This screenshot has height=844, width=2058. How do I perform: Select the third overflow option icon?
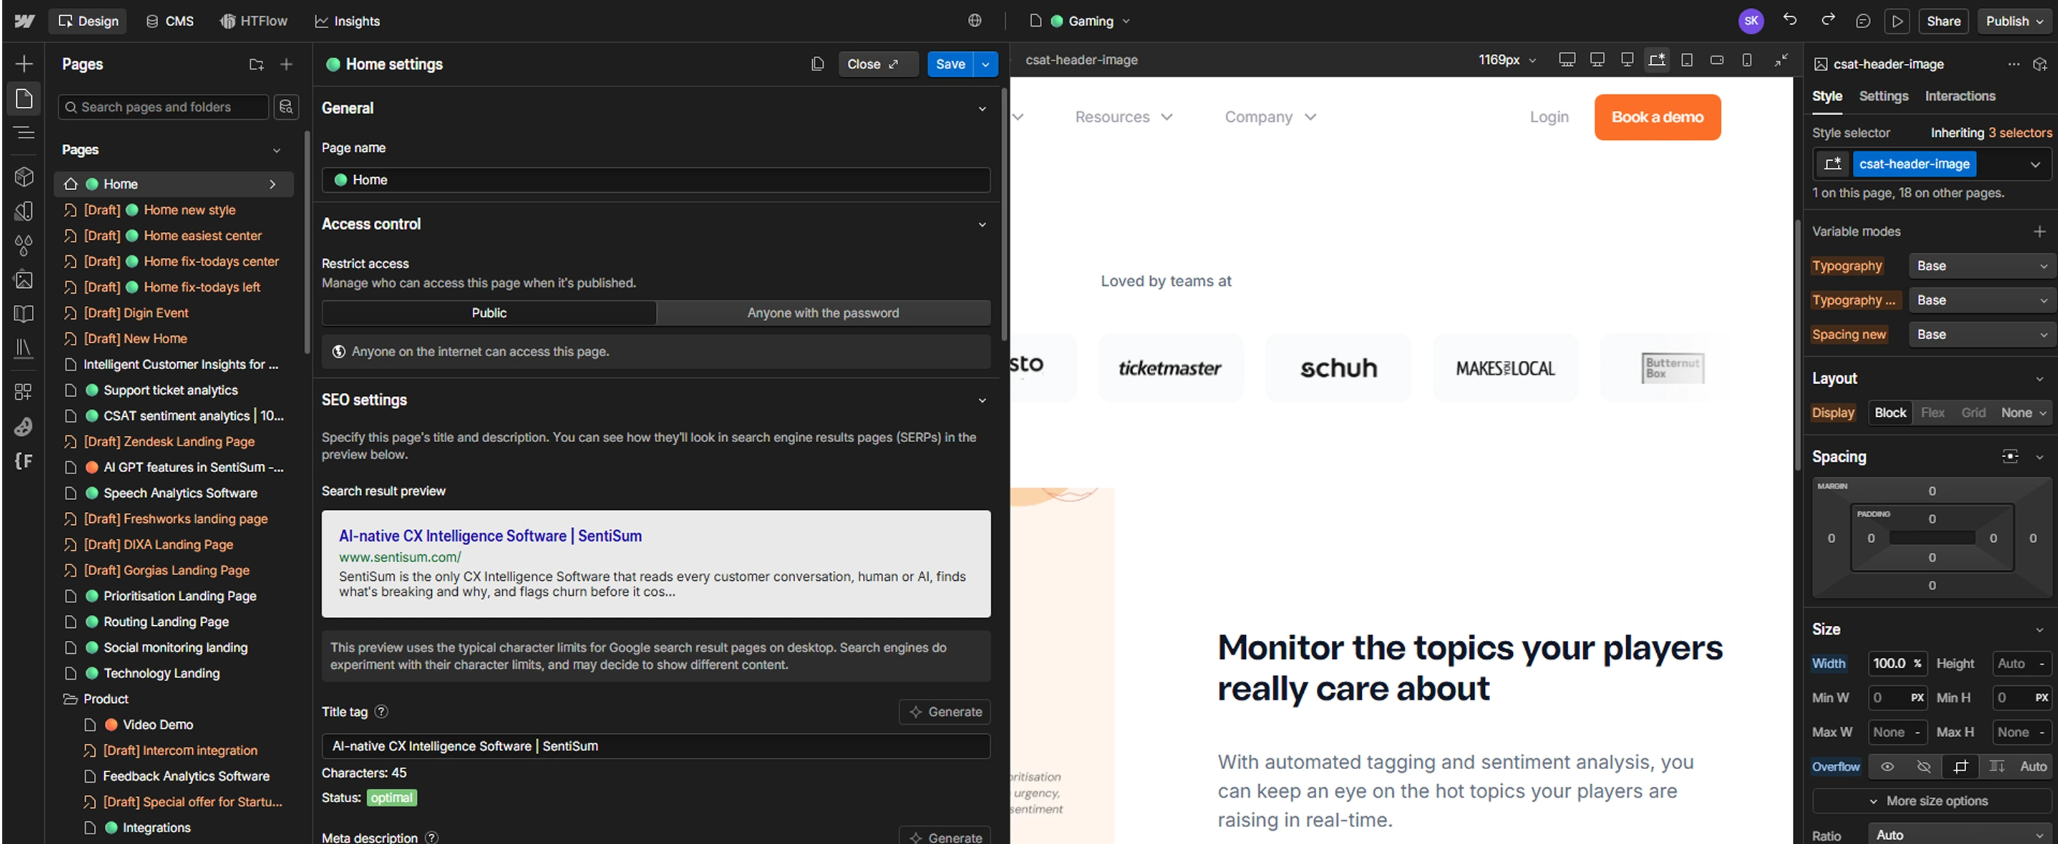click(x=1960, y=767)
